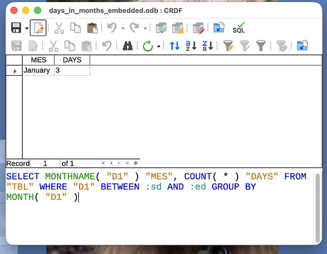Toggle Edit SQL mode icon
This screenshot has width=327, height=254.
(x=38, y=28)
